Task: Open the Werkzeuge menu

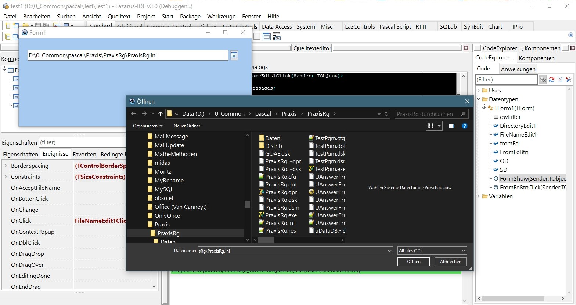Action: tap(221, 16)
